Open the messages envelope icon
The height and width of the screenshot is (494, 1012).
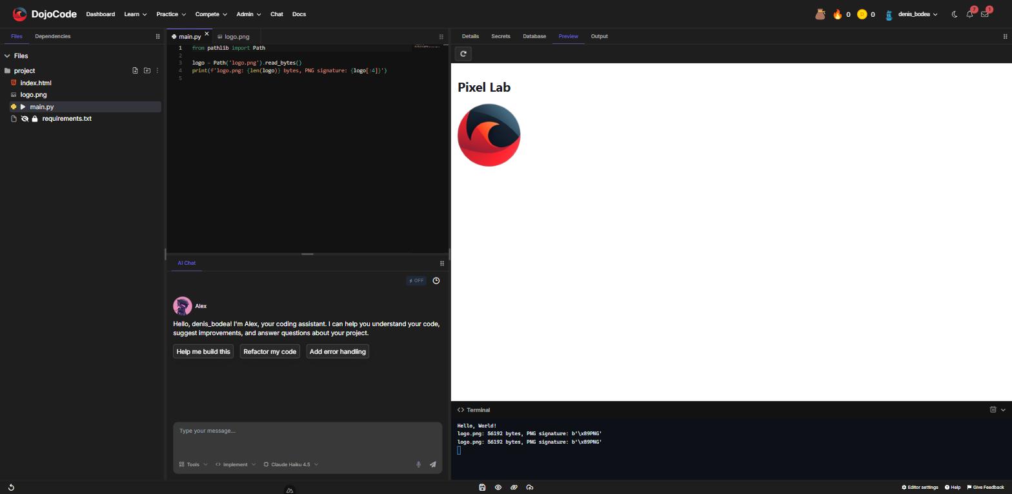[985, 14]
